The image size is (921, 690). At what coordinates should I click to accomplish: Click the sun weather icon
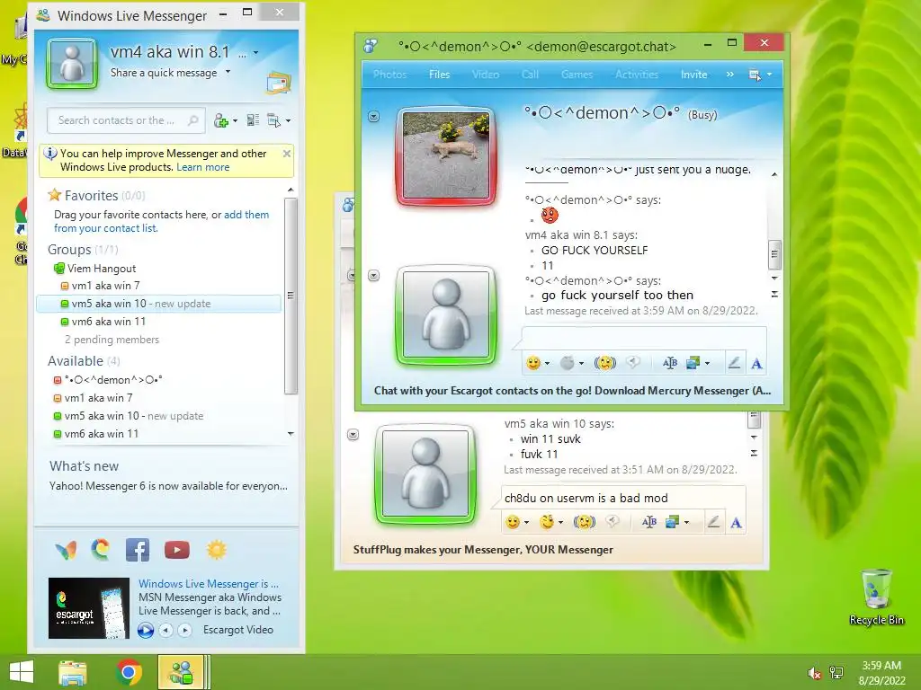click(216, 550)
